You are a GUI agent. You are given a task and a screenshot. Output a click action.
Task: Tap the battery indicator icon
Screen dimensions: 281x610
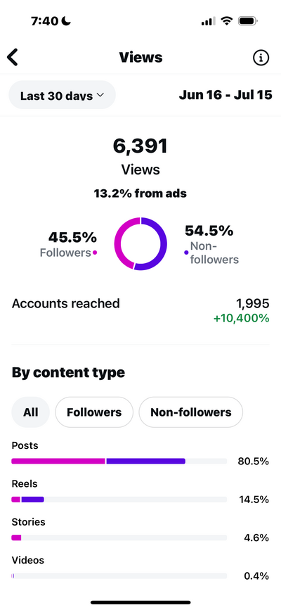tap(248, 21)
